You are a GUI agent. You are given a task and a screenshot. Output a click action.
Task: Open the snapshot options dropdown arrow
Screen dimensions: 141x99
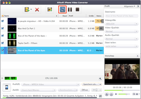pos(139,94)
